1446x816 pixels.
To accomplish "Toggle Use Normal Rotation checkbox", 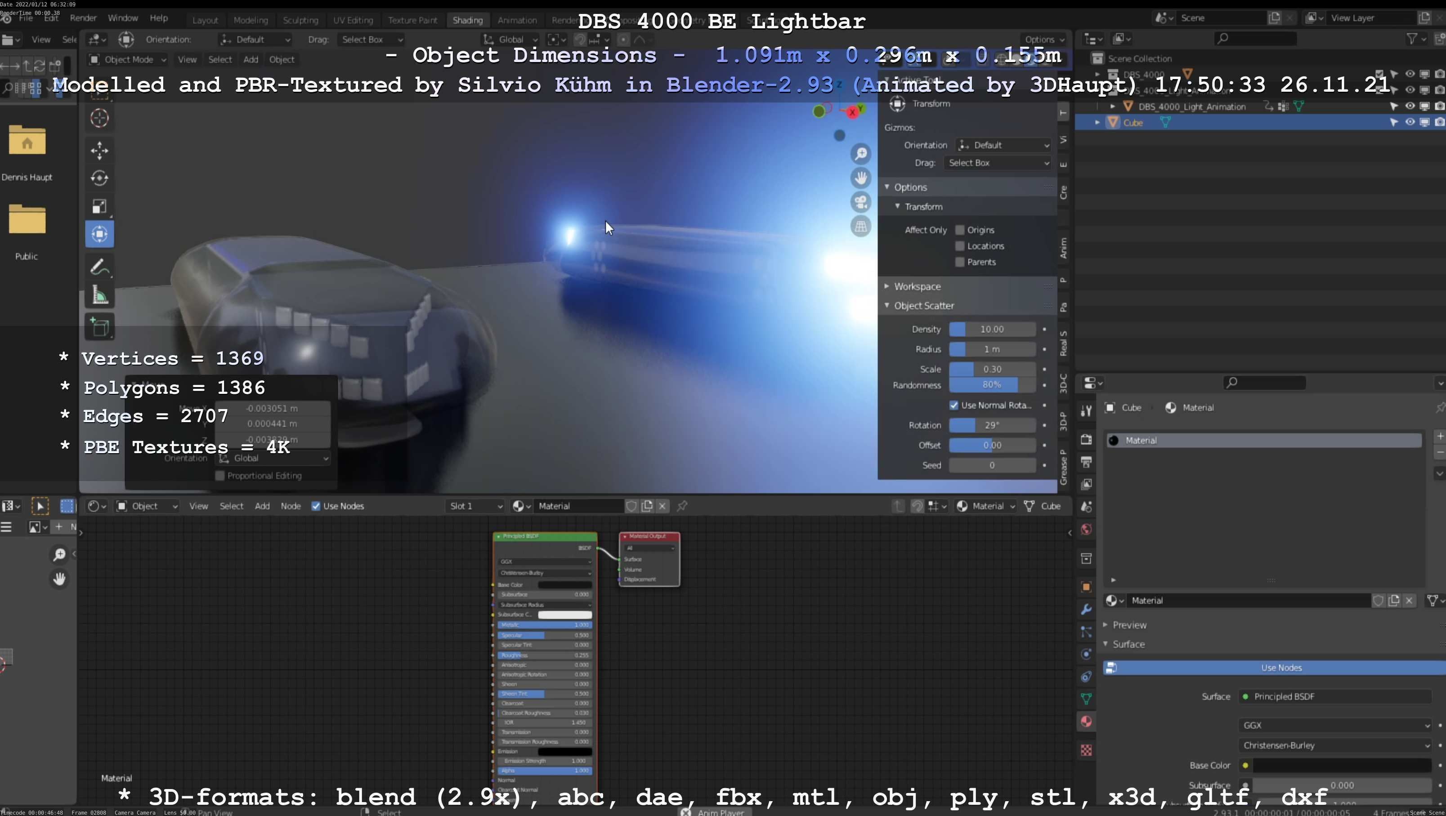I will (954, 405).
